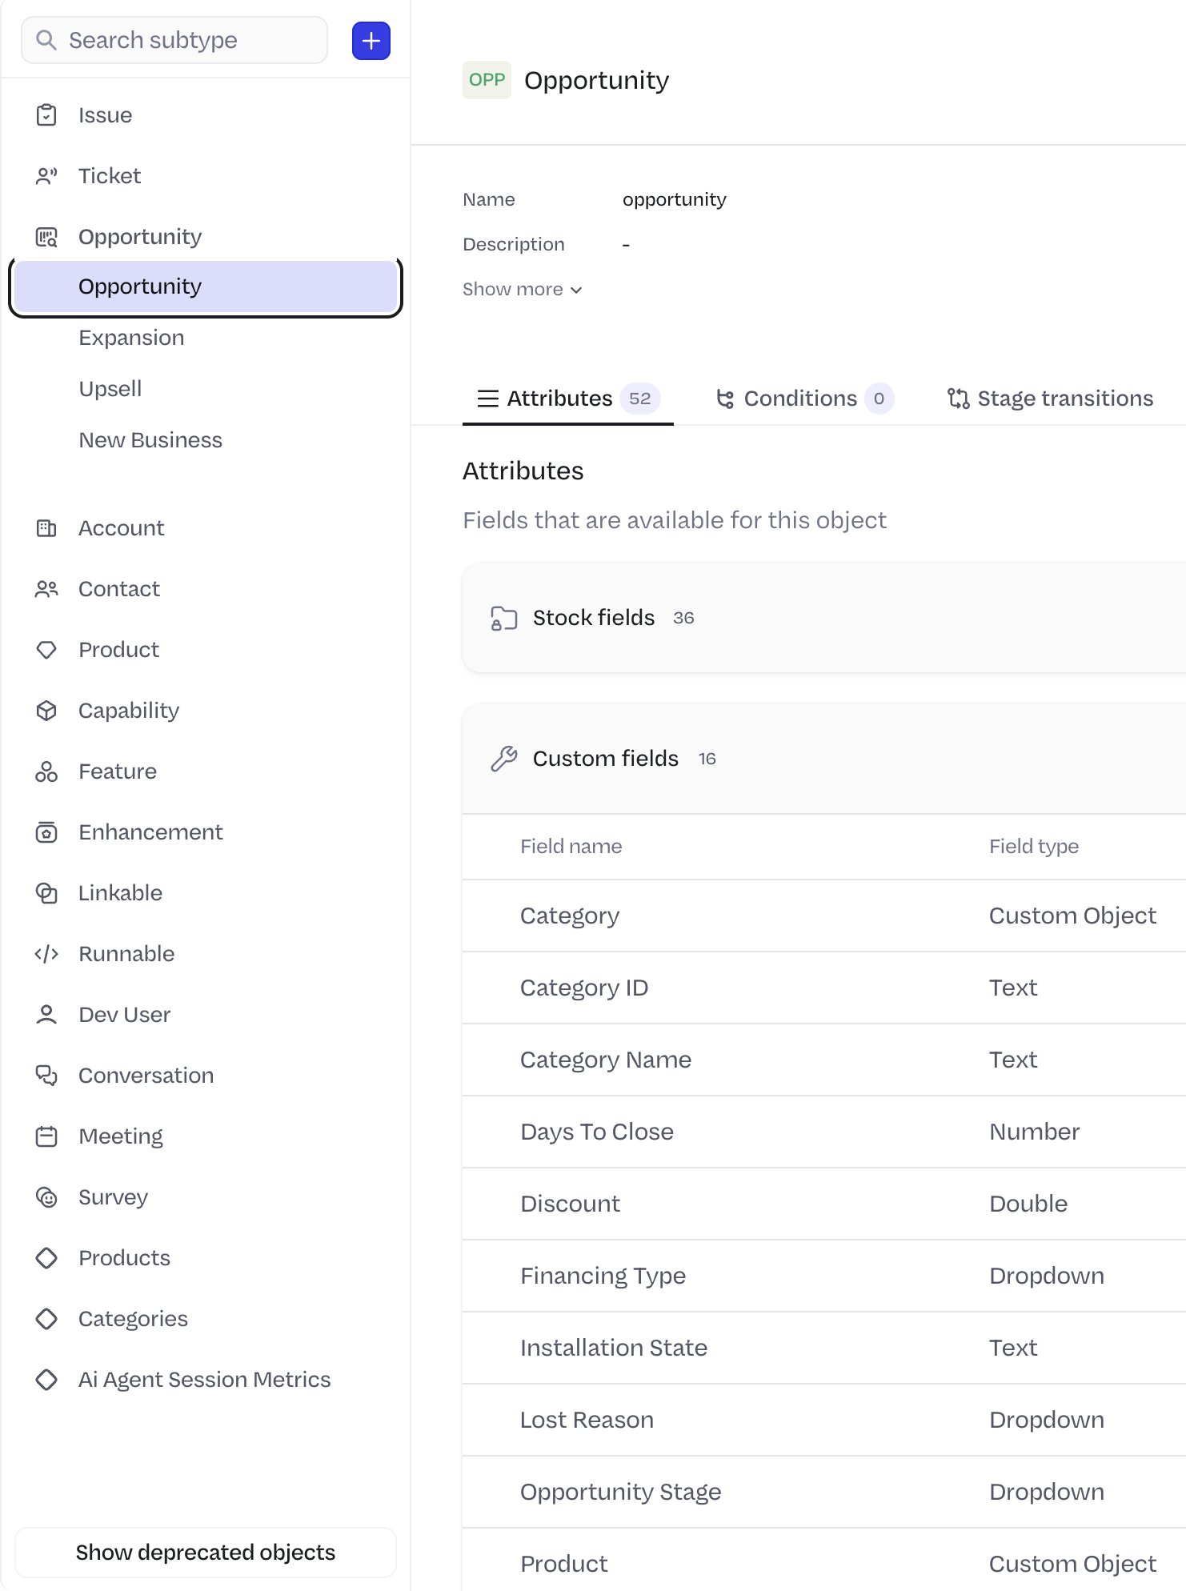Click the Stage transitions tab icon
1186x1591 pixels.
tap(958, 399)
